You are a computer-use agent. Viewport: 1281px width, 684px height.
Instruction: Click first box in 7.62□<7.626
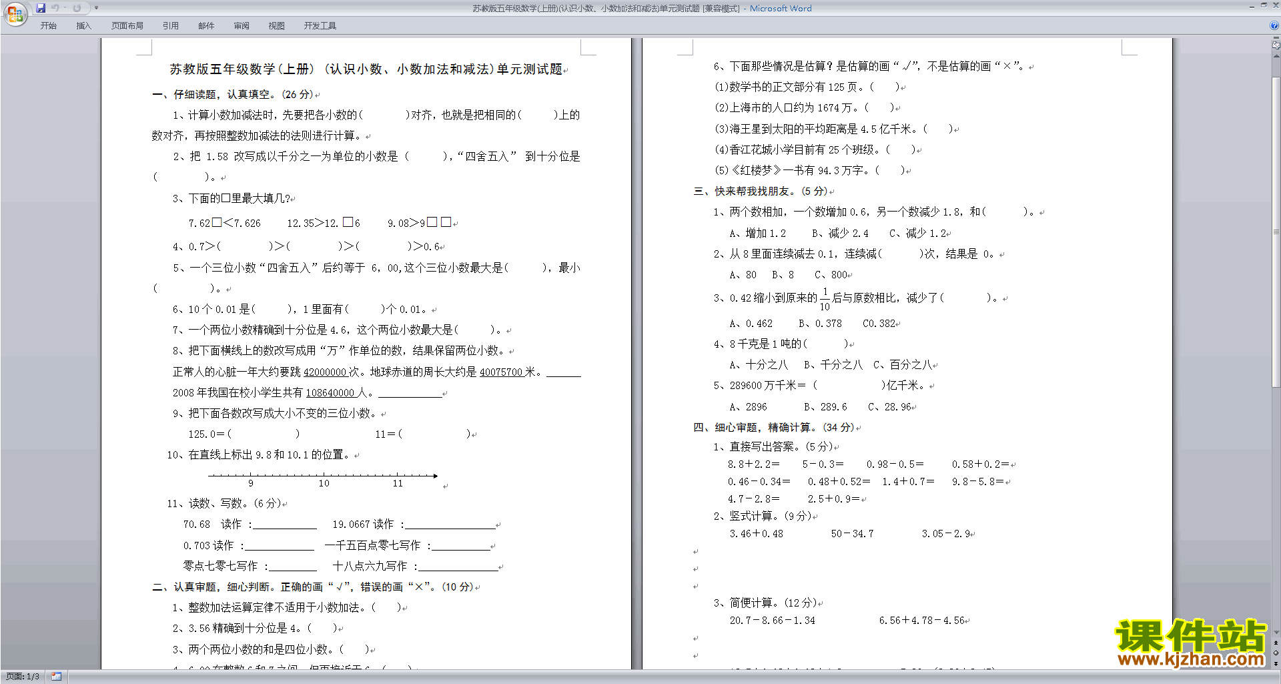[217, 222]
